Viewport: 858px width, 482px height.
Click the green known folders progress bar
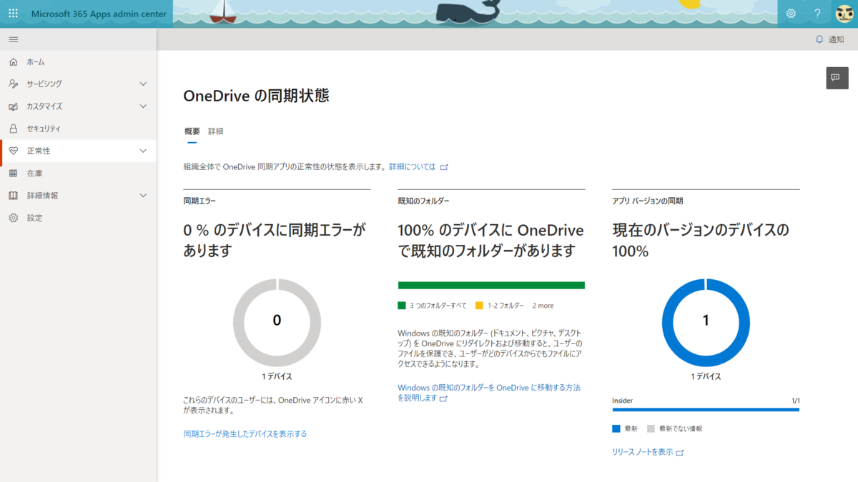pyautogui.click(x=491, y=286)
